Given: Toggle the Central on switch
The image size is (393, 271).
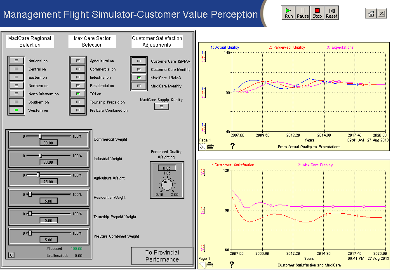Looking at the screenshot, I should point(16,69).
